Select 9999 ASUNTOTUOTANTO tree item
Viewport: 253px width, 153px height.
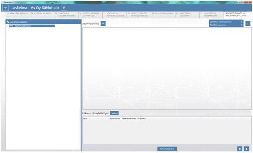click(32, 26)
